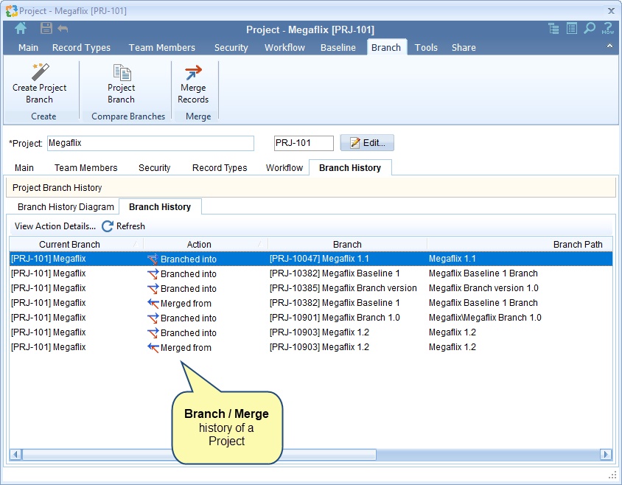Open Project Branch compare tool
Viewport: 622px width, 485px height.
pos(122,84)
